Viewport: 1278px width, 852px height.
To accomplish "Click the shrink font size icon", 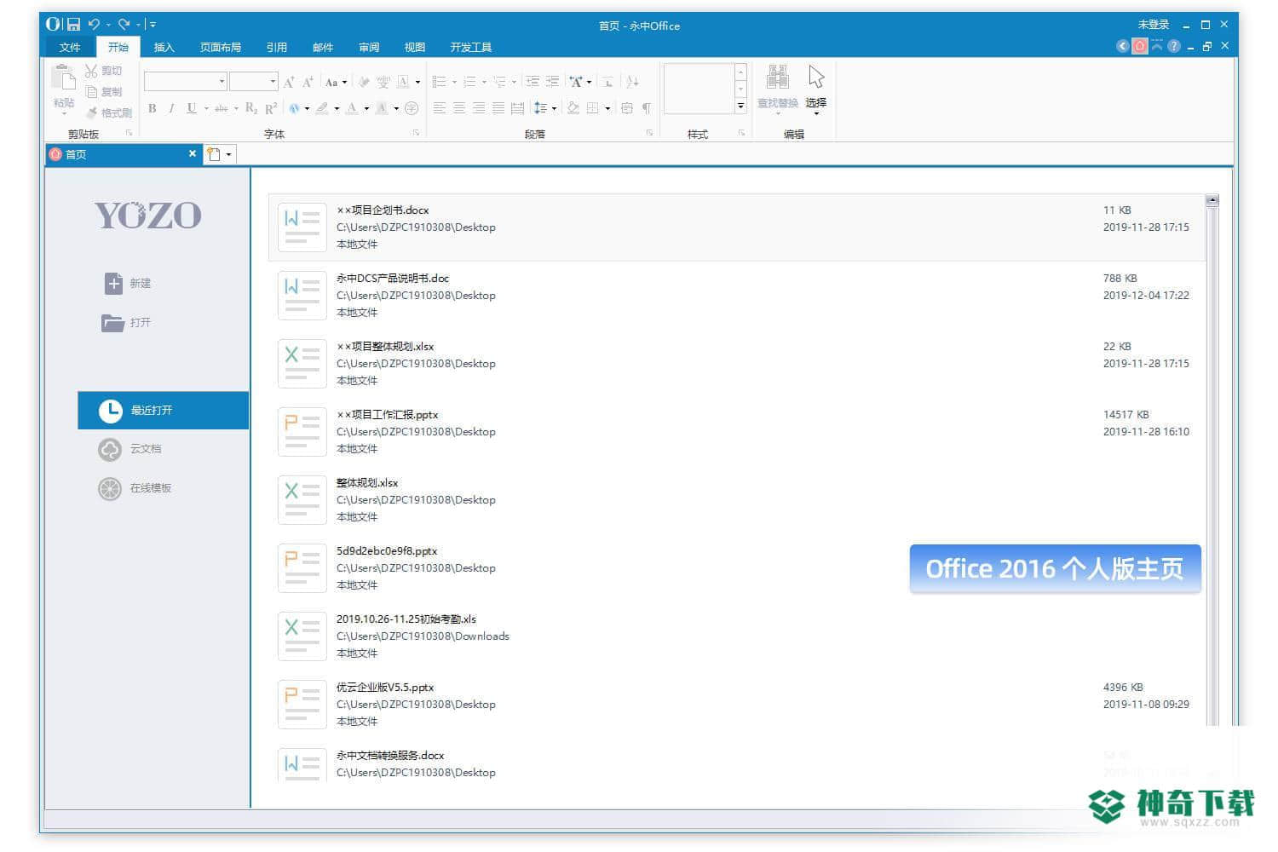I will click(308, 82).
